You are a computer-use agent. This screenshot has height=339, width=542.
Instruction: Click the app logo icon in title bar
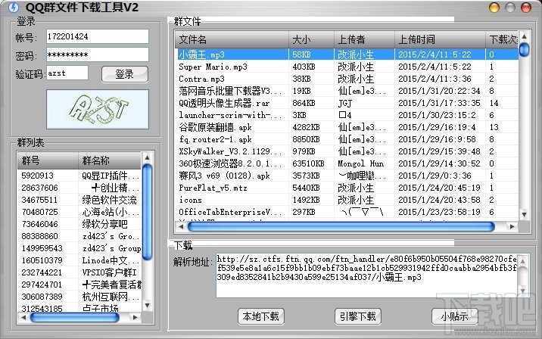pos(13,8)
